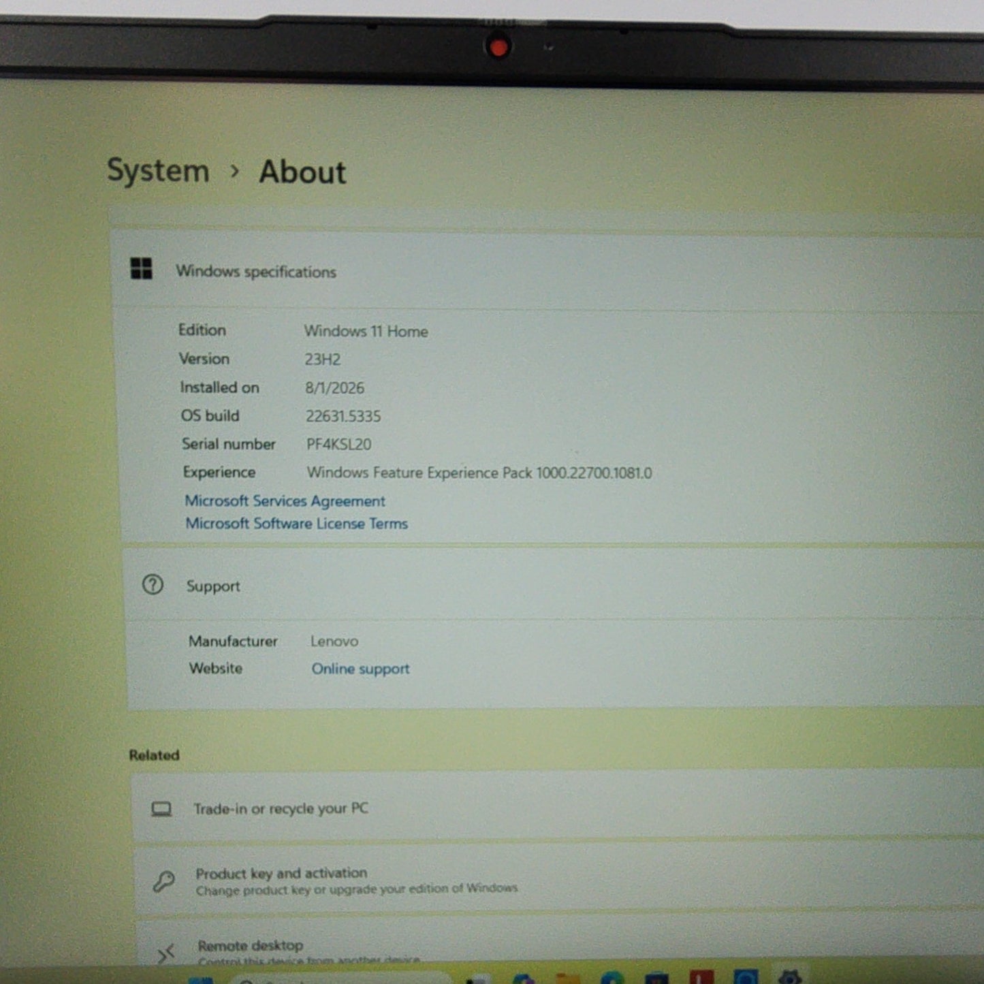Image resolution: width=984 pixels, height=984 pixels.
Task: Click the 'Experience' label
Action: [x=219, y=472]
